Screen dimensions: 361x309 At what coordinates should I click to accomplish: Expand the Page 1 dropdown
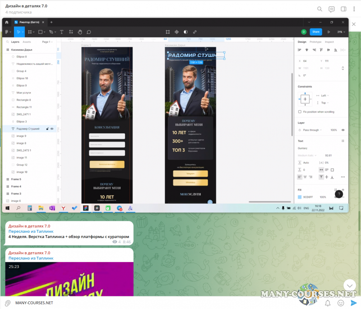pyautogui.click(x=47, y=41)
